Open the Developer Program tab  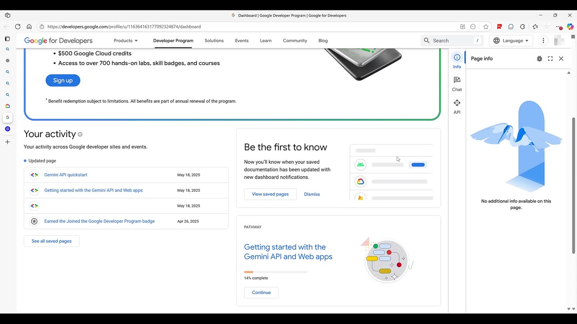pyautogui.click(x=173, y=40)
